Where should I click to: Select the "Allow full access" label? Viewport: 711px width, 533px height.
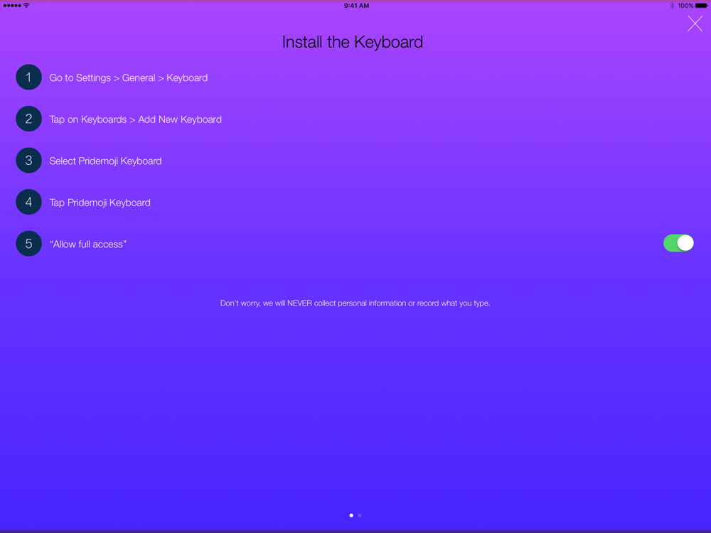tap(87, 244)
